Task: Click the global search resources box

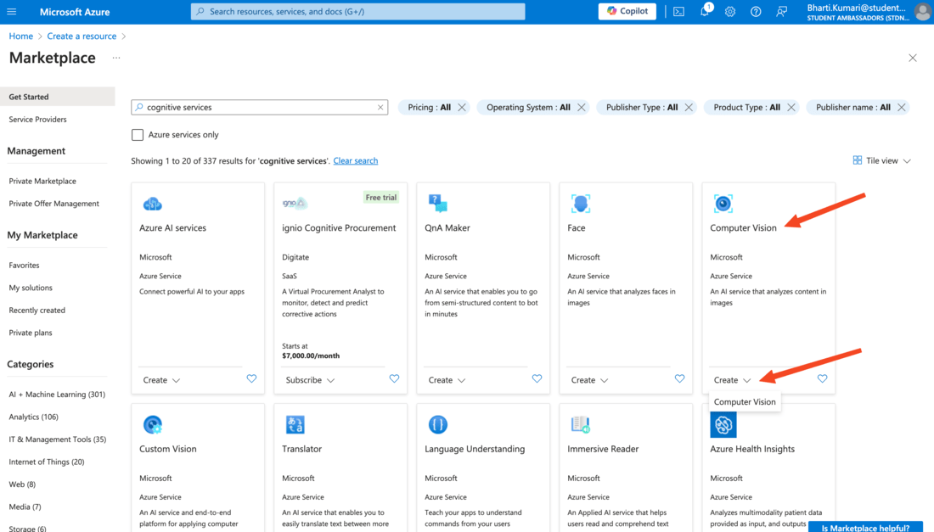Action: (358, 11)
